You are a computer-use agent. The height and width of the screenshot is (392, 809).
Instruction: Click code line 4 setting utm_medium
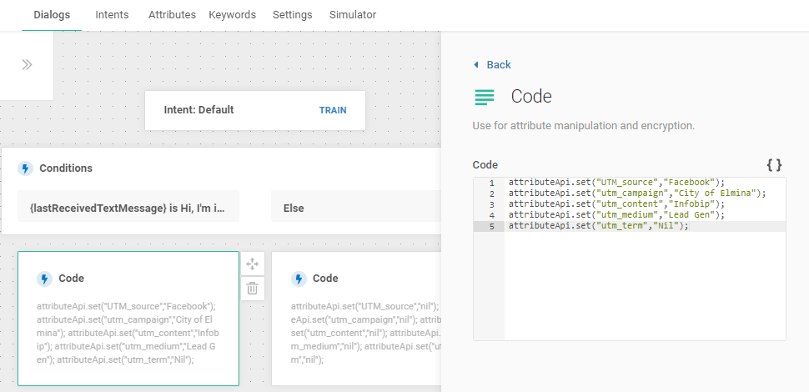click(x=616, y=215)
